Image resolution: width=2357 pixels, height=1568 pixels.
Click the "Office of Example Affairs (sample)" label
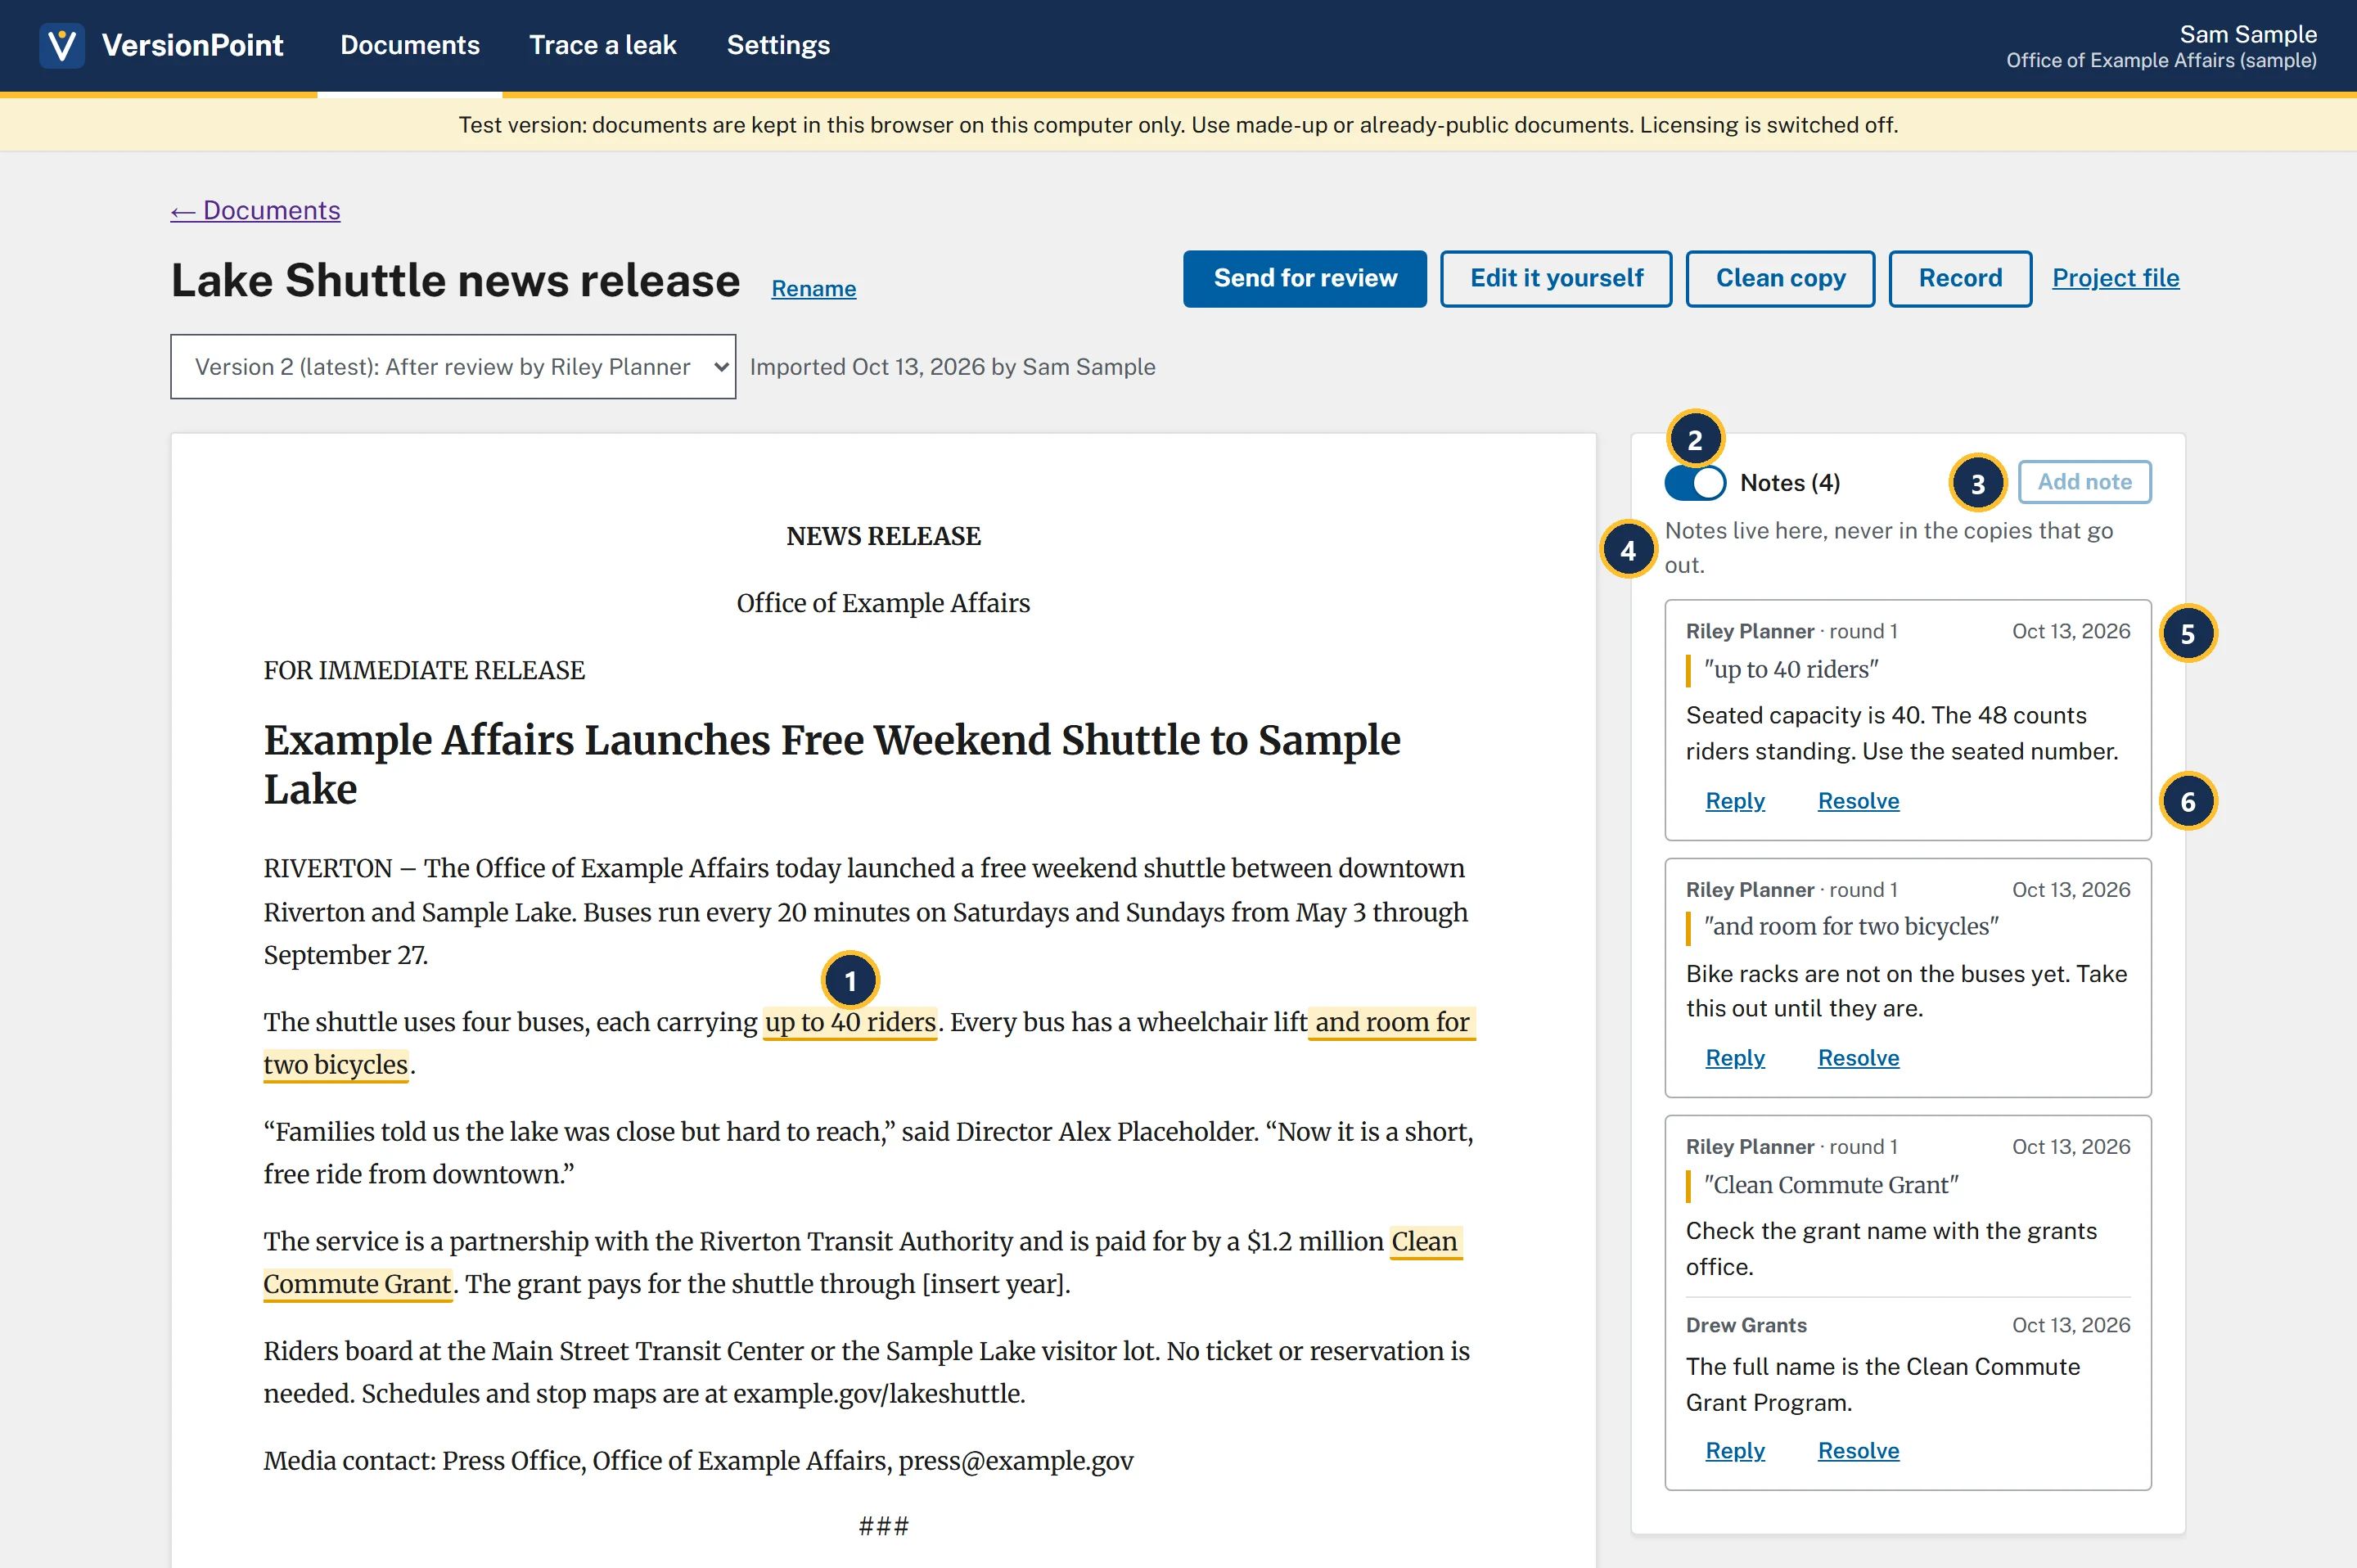pyautogui.click(x=2161, y=60)
